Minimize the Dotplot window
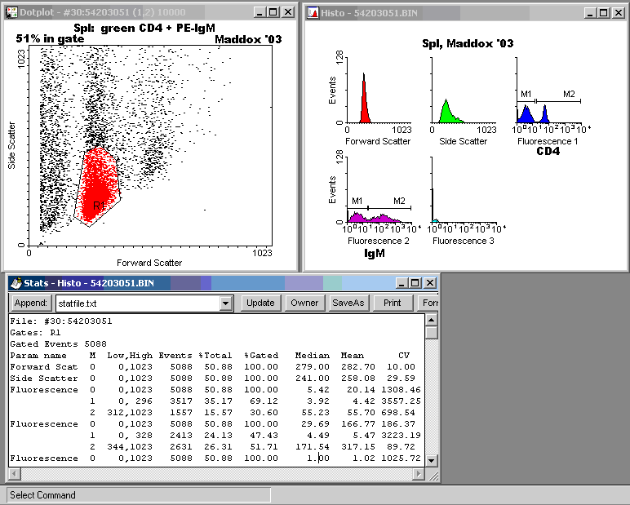 point(260,12)
